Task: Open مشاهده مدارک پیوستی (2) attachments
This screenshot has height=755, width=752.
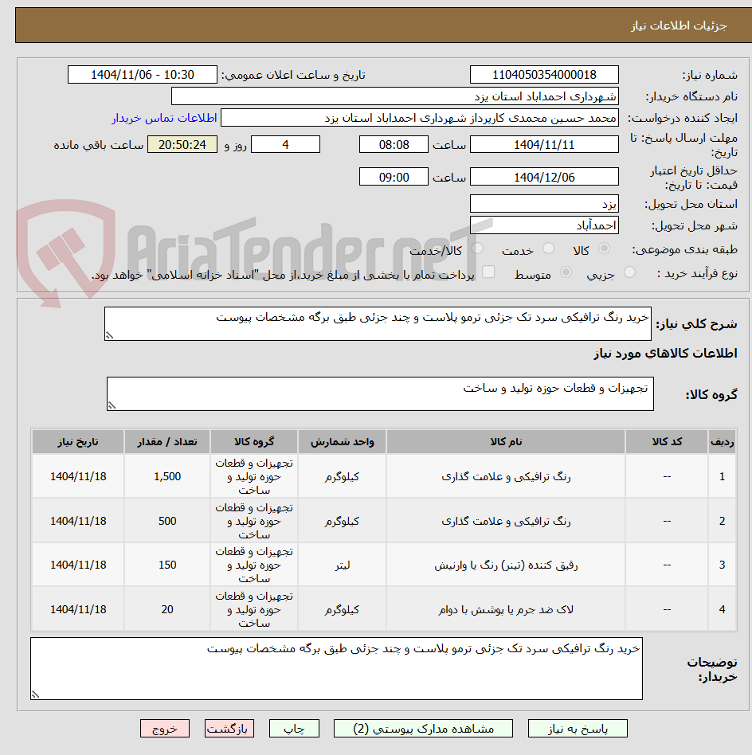Action: click(423, 729)
